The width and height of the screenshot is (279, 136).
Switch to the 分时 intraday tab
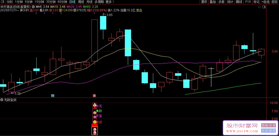click(x=9, y=2)
